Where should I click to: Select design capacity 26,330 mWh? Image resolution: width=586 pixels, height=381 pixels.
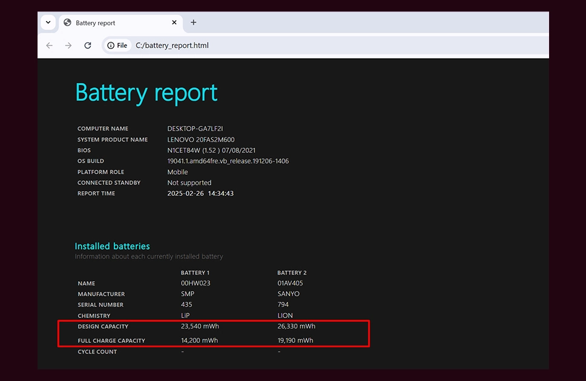297,326
